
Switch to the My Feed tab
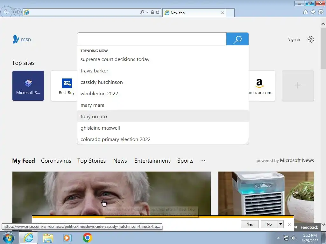[x=24, y=161]
